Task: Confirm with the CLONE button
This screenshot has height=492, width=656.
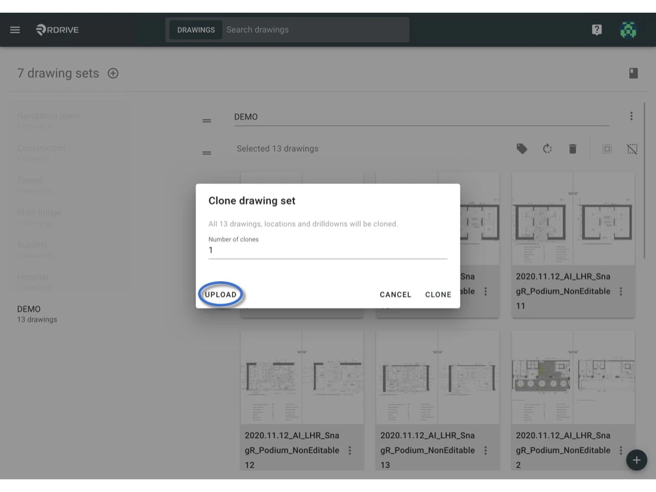Action: click(x=438, y=295)
